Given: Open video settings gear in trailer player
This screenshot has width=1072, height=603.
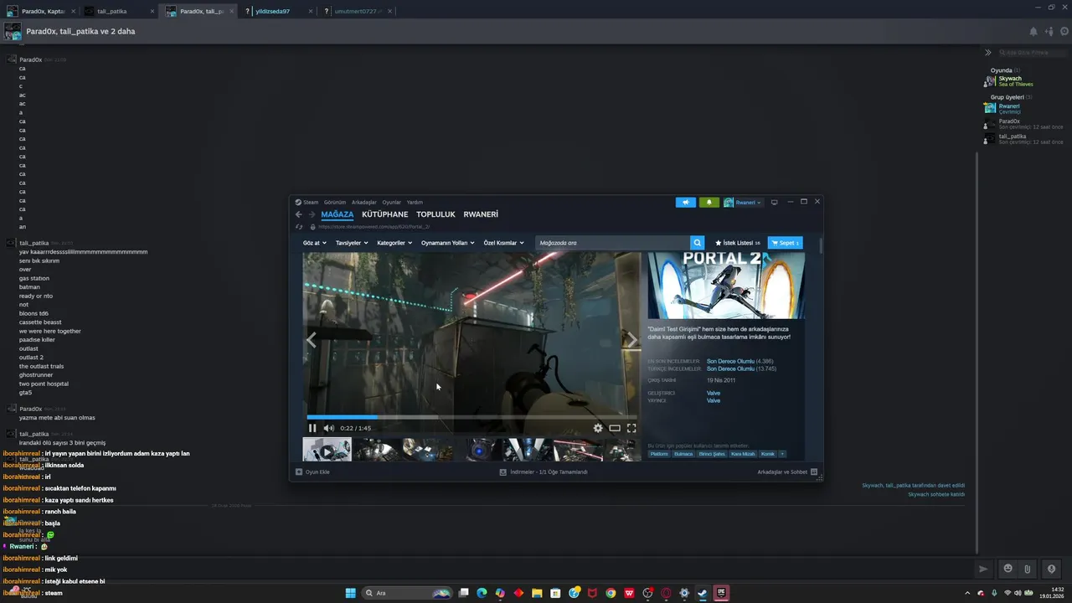Looking at the screenshot, I should point(598,428).
